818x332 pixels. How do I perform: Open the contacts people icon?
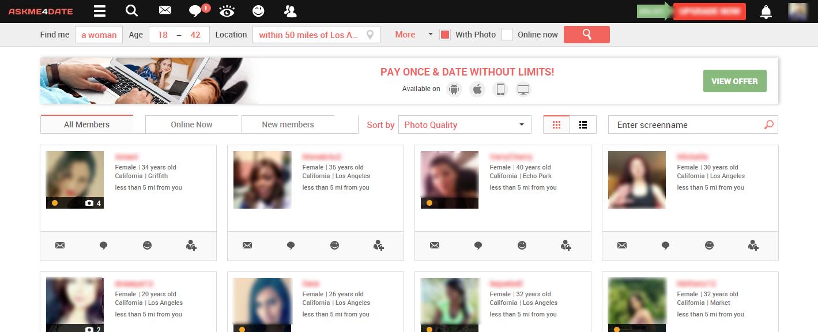tap(289, 11)
